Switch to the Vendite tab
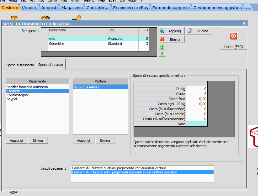The width and height of the screenshot is (271, 196). pyautogui.click(x=30, y=8)
